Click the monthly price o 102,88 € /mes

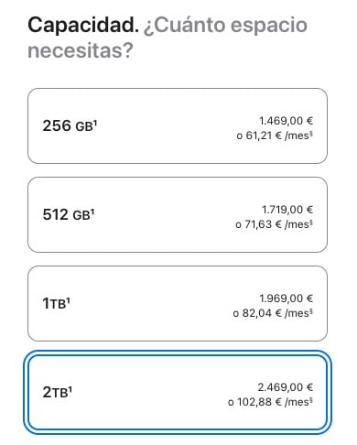coord(270,402)
